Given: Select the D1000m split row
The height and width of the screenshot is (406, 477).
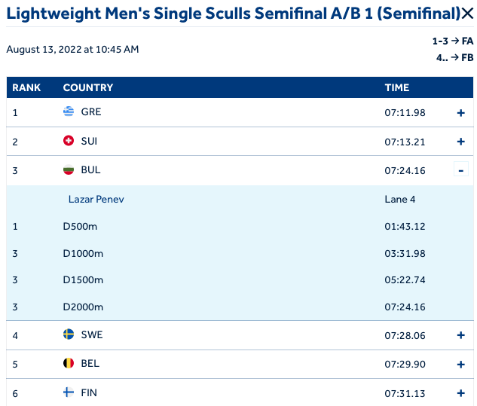Looking at the screenshot, I should 83,252.
